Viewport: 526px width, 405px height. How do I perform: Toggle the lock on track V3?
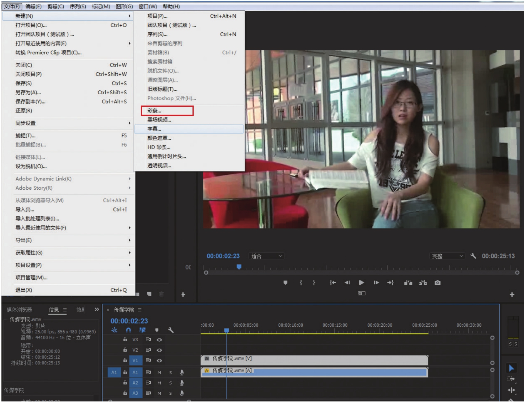tap(125, 340)
